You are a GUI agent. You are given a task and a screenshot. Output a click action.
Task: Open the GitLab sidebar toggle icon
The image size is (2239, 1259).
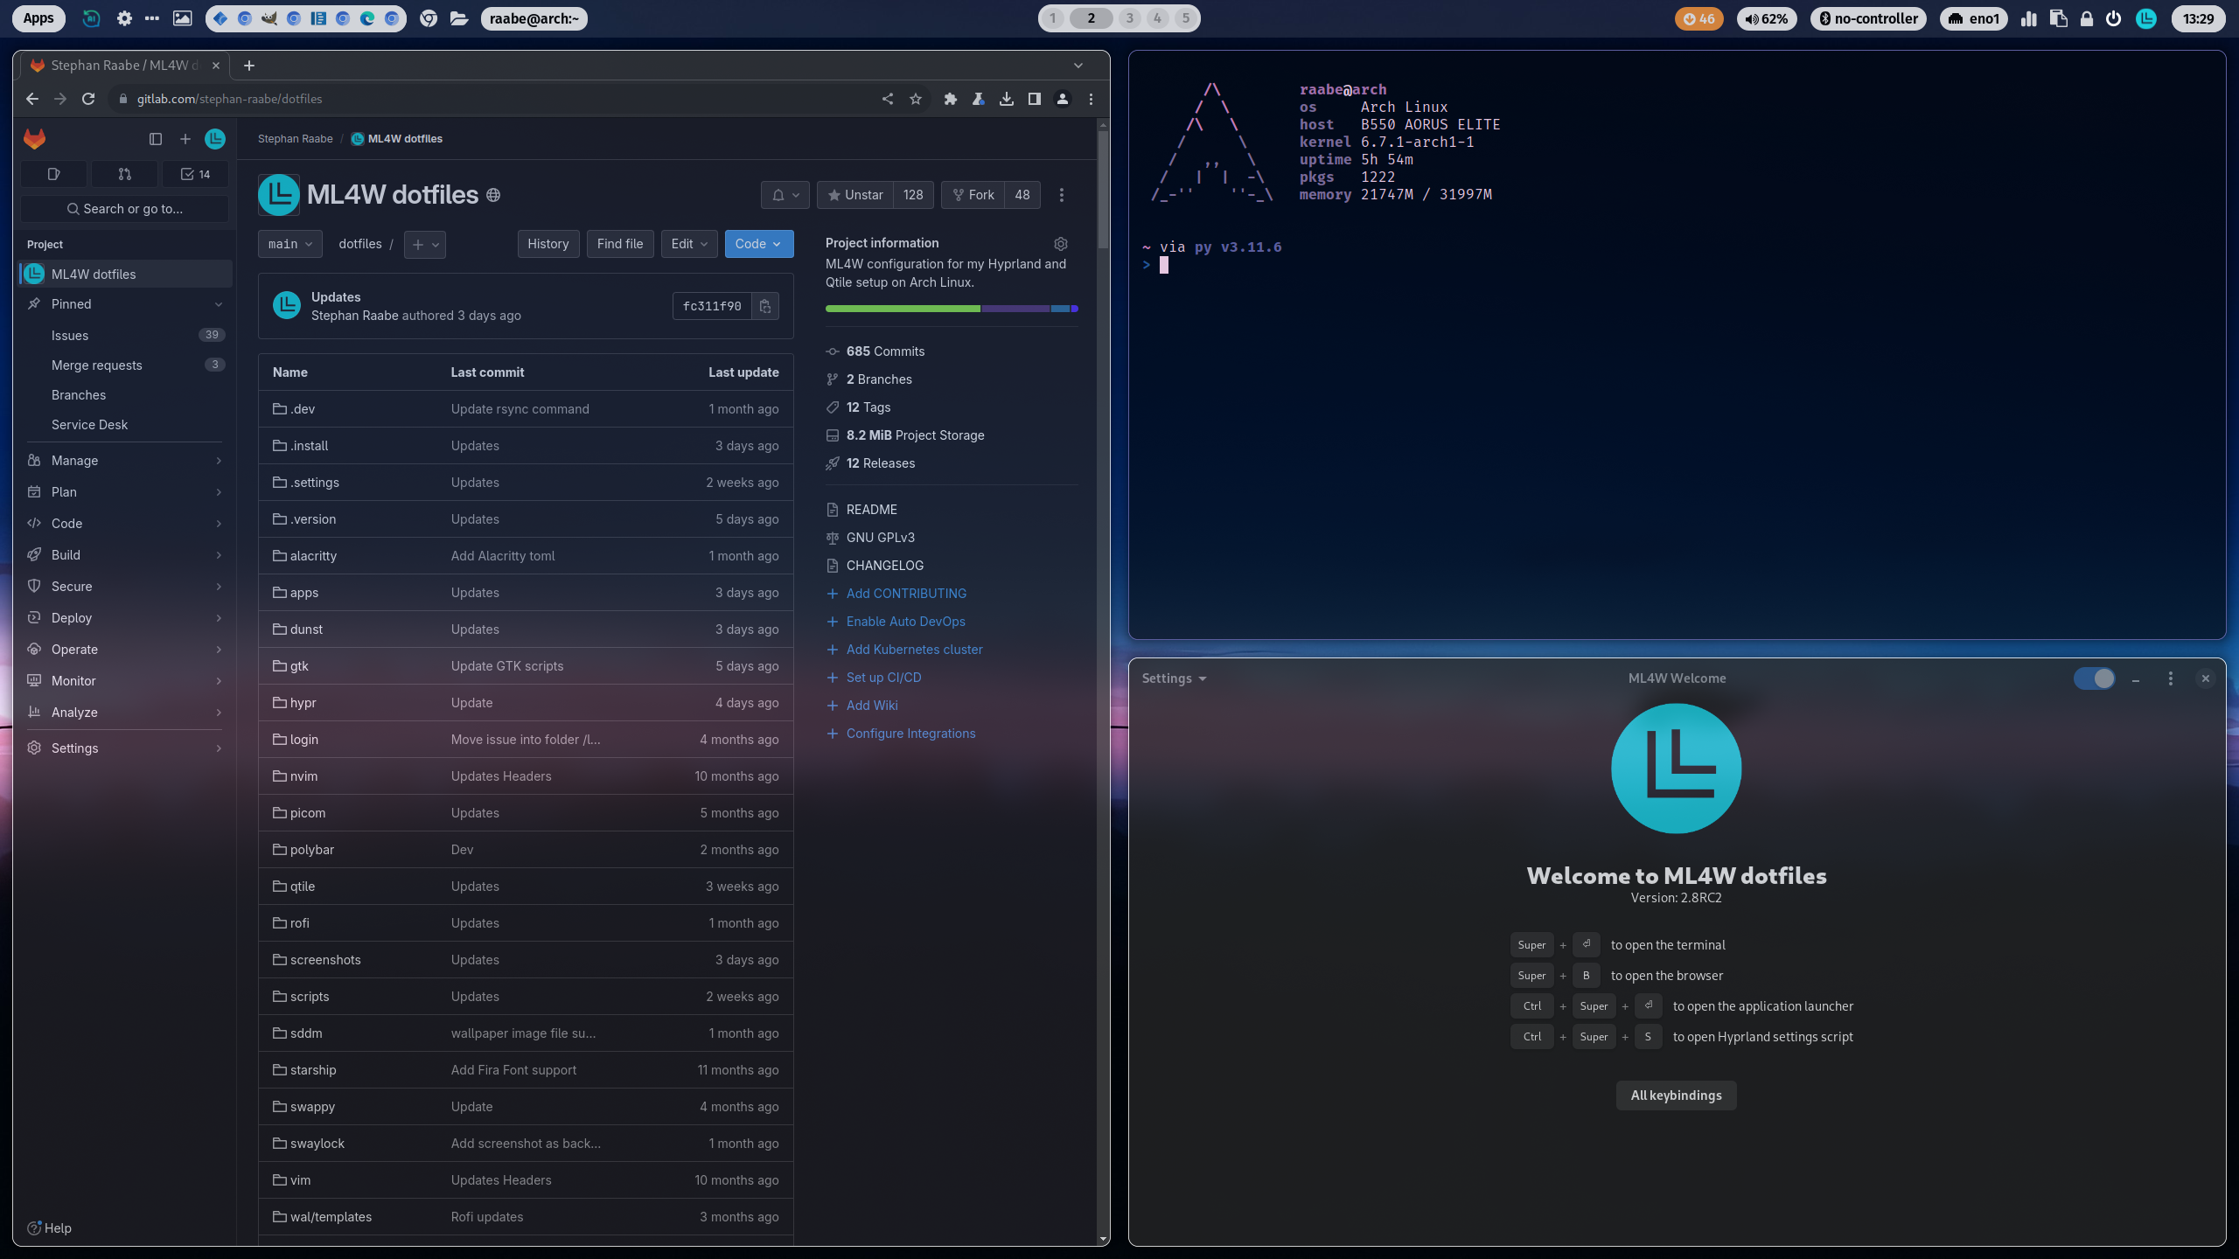[156, 139]
